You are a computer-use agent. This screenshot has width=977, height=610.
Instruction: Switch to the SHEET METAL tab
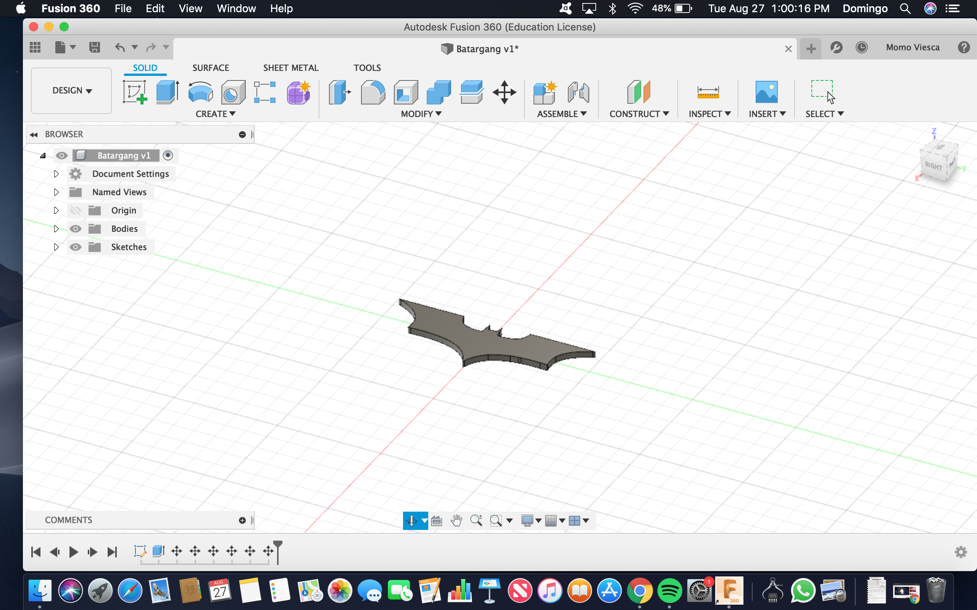pos(291,68)
